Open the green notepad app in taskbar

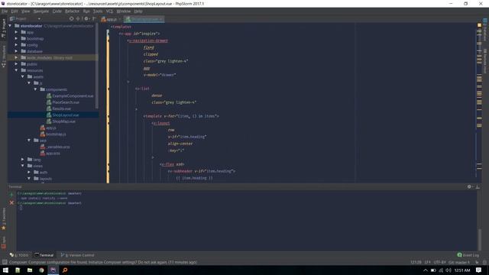[x=18, y=270]
